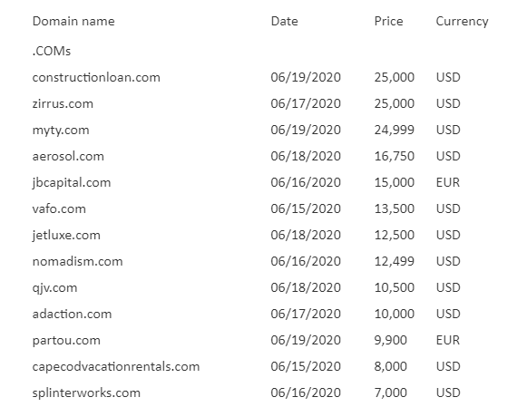The image size is (517, 407).
Task: Click the partou.com domain name
Action: tap(66, 341)
